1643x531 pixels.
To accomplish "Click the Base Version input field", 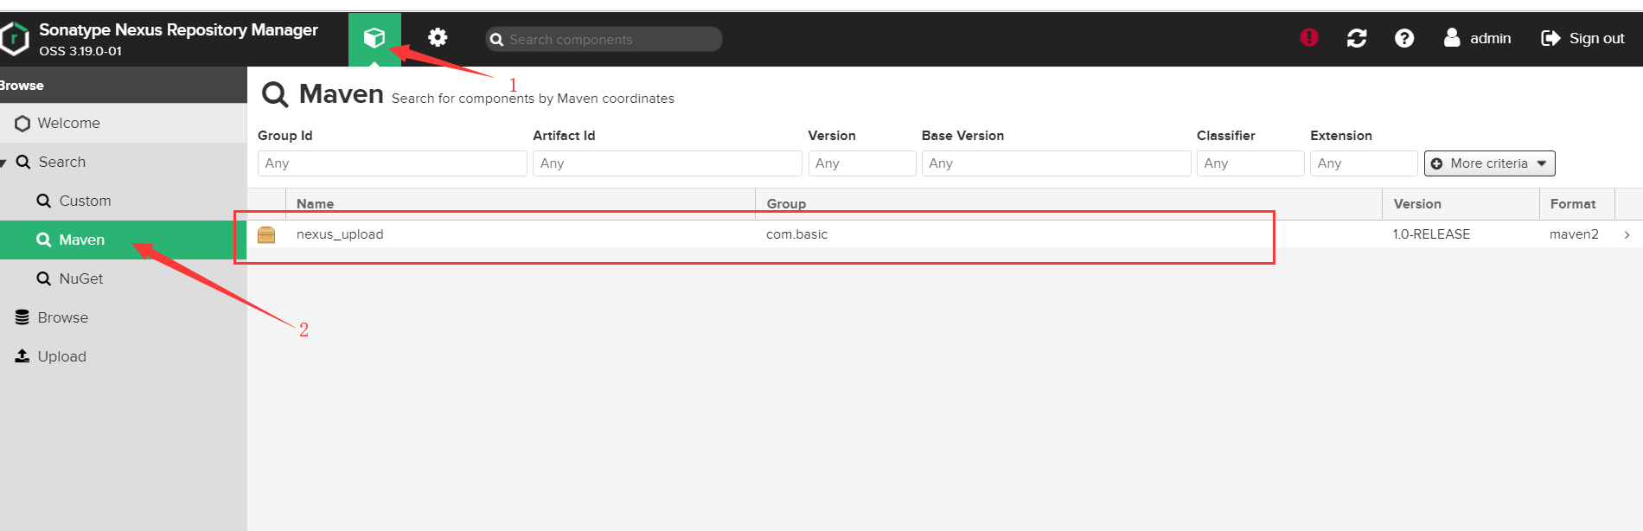I will [1056, 163].
